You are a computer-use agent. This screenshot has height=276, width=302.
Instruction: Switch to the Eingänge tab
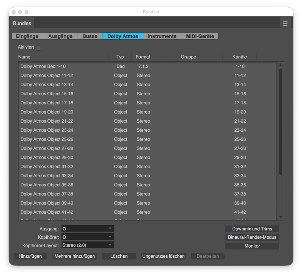[x=27, y=36]
